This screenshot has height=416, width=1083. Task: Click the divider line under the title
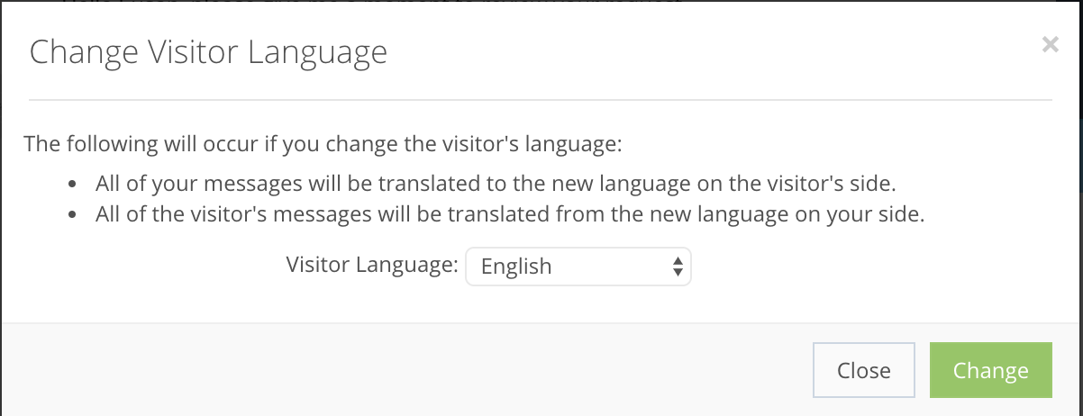[x=541, y=98]
